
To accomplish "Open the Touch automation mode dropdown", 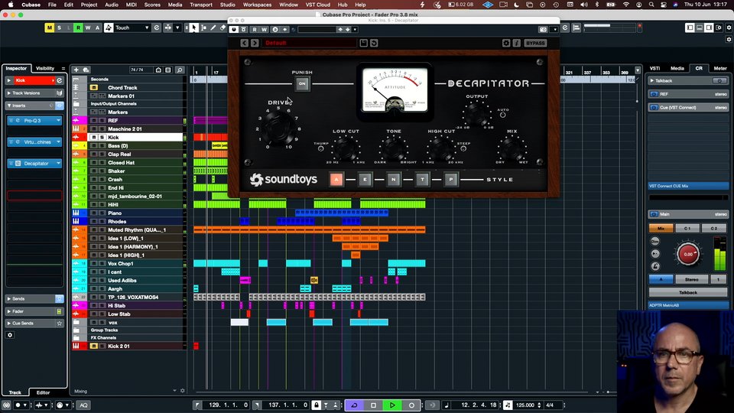I will (x=147, y=28).
